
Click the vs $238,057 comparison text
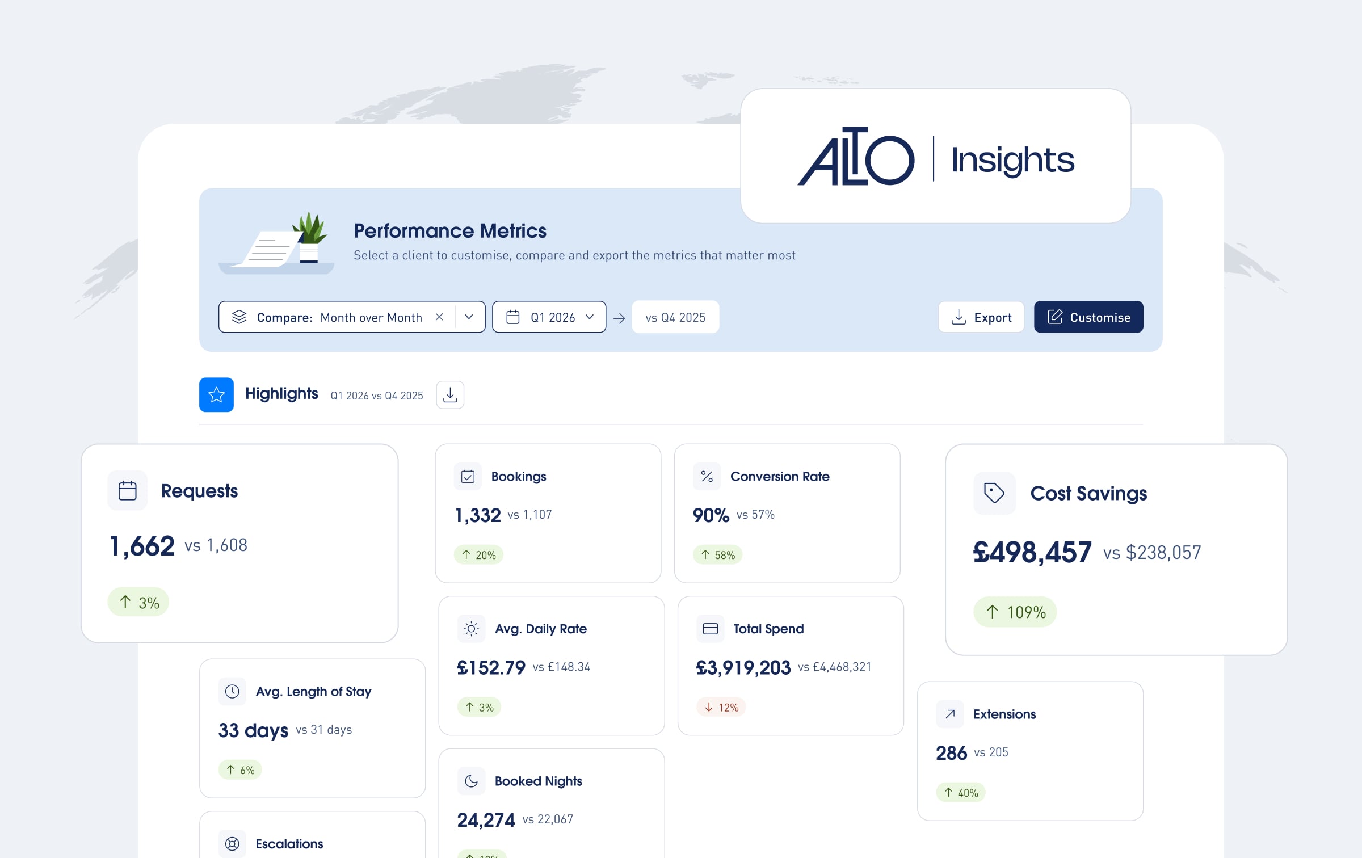(1152, 552)
